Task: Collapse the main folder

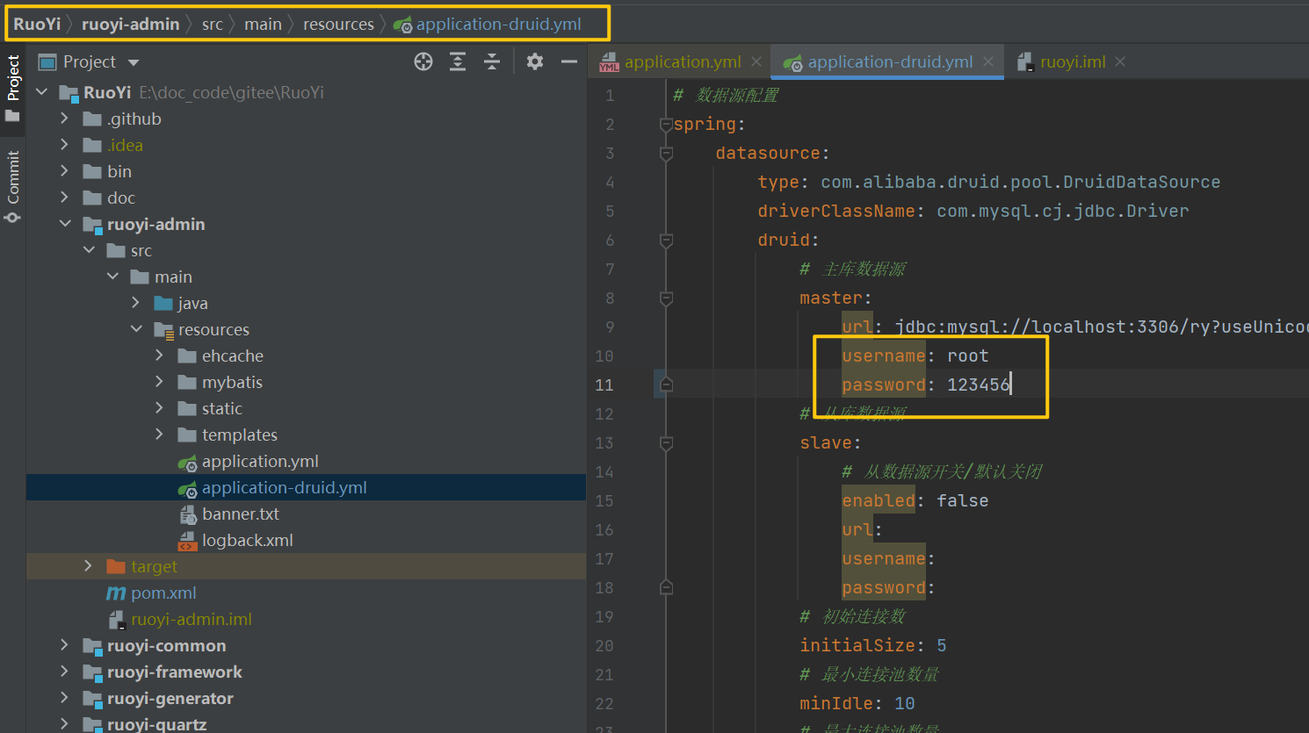Action: [112, 276]
